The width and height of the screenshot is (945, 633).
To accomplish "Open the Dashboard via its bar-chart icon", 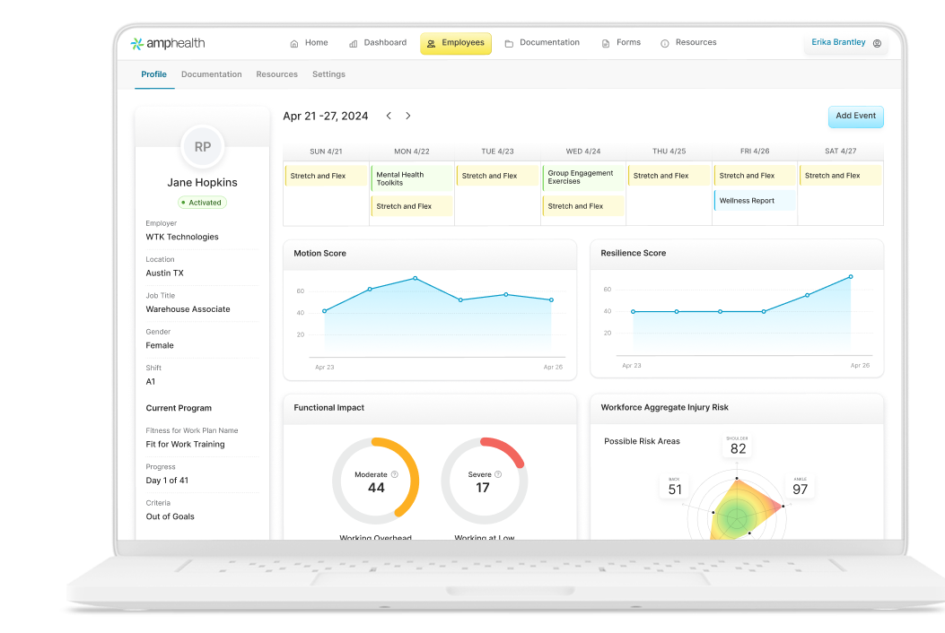I will [354, 42].
